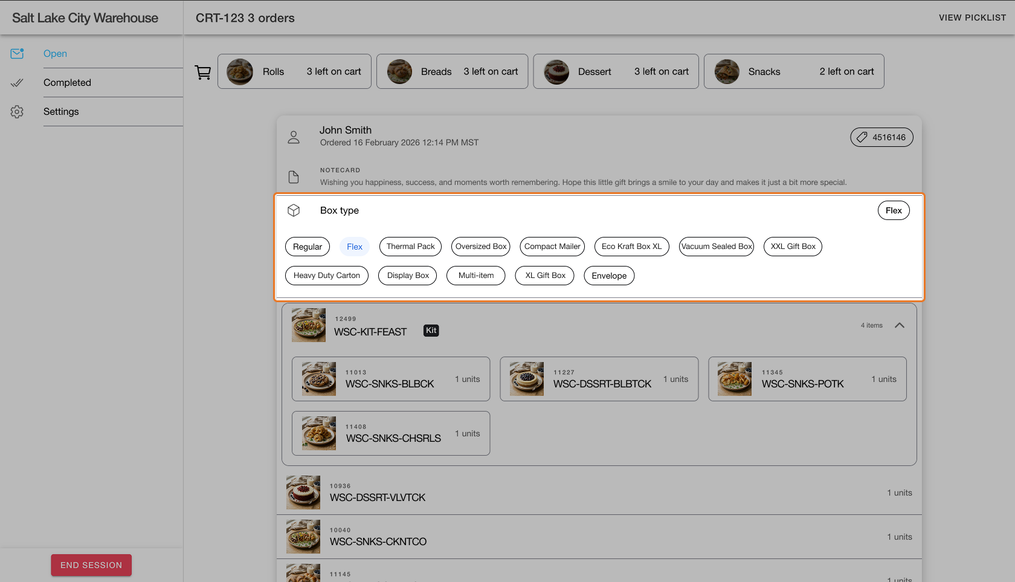Screen dimensions: 1015x582
Task: Choose the Oversized Box option
Action: pos(481,247)
